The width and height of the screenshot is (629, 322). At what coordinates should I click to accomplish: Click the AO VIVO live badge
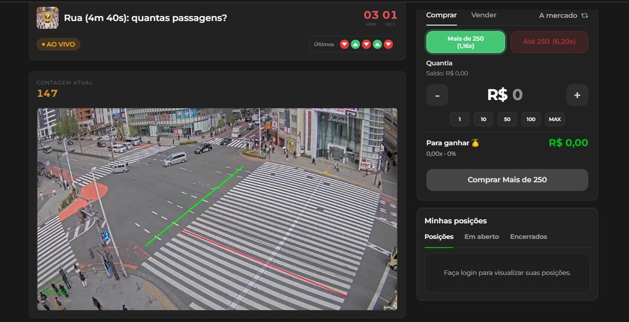(58, 45)
